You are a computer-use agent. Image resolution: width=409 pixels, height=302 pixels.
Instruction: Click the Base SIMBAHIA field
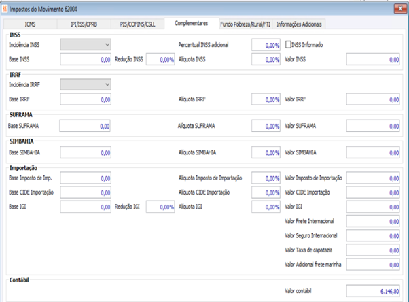(86, 152)
